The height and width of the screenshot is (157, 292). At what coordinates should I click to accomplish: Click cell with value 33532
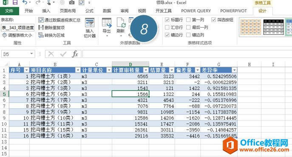[x=162, y=136]
